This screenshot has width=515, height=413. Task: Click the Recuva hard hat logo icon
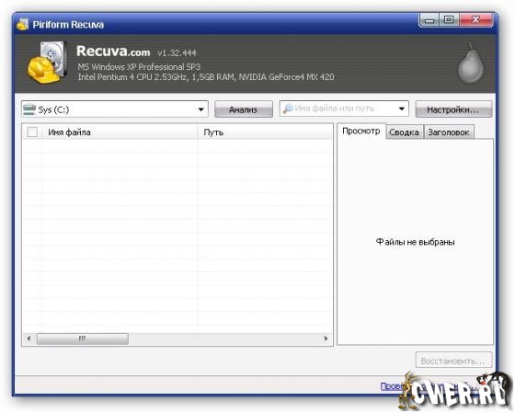click(x=47, y=63)
